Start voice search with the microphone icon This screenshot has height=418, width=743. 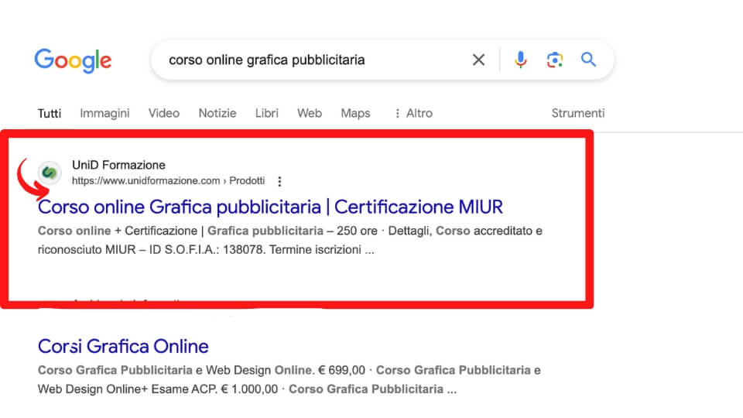520,60
